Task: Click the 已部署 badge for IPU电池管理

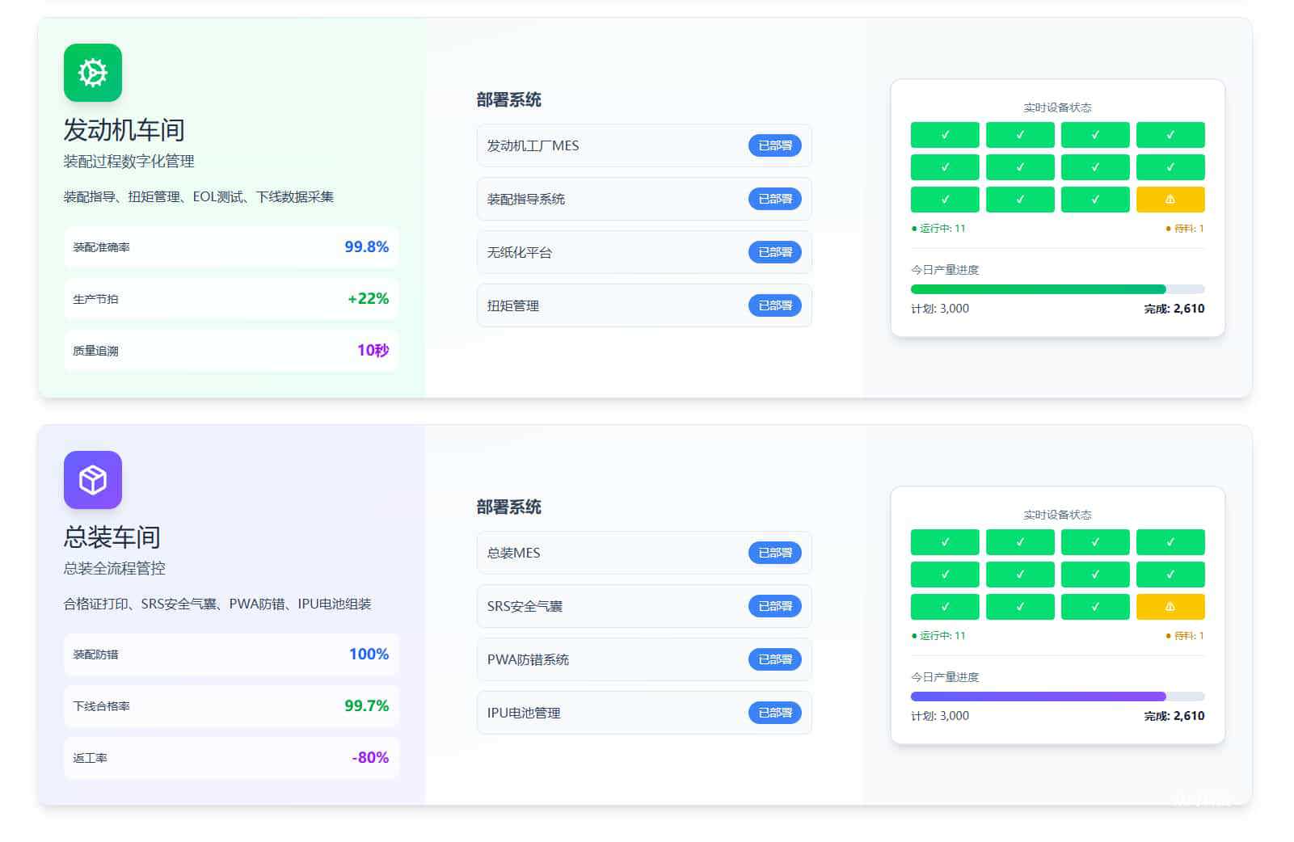Action: tap(774, 713)
